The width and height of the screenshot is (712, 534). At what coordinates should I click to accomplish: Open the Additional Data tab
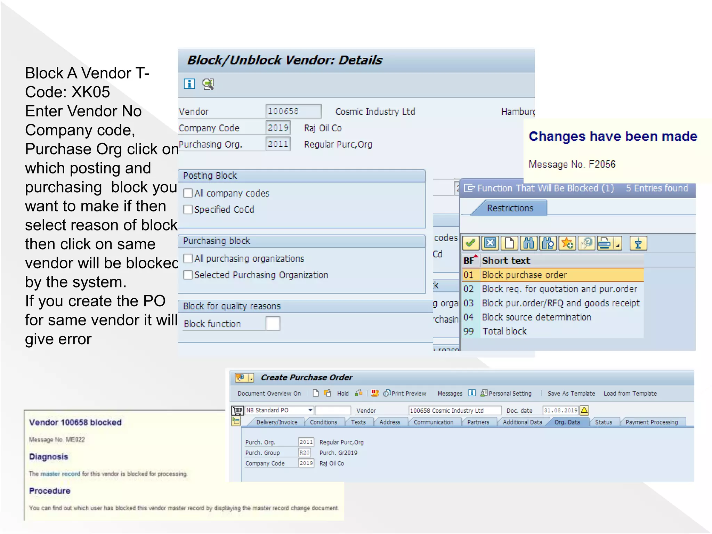(522, 422)
